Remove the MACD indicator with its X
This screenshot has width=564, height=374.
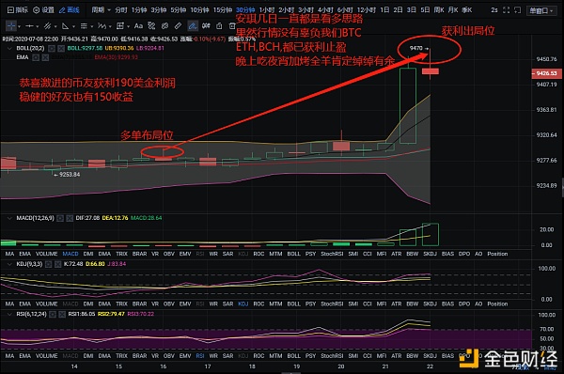[70, 218]
